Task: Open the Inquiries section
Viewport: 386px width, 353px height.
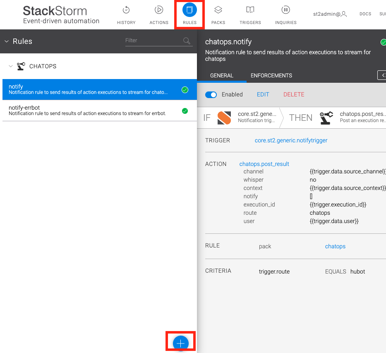Action: [285, 15]
